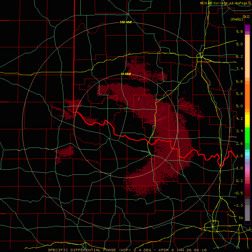252x252 pixels.
Task: Click the 3.4 scale value
Action: click(239, 131)
